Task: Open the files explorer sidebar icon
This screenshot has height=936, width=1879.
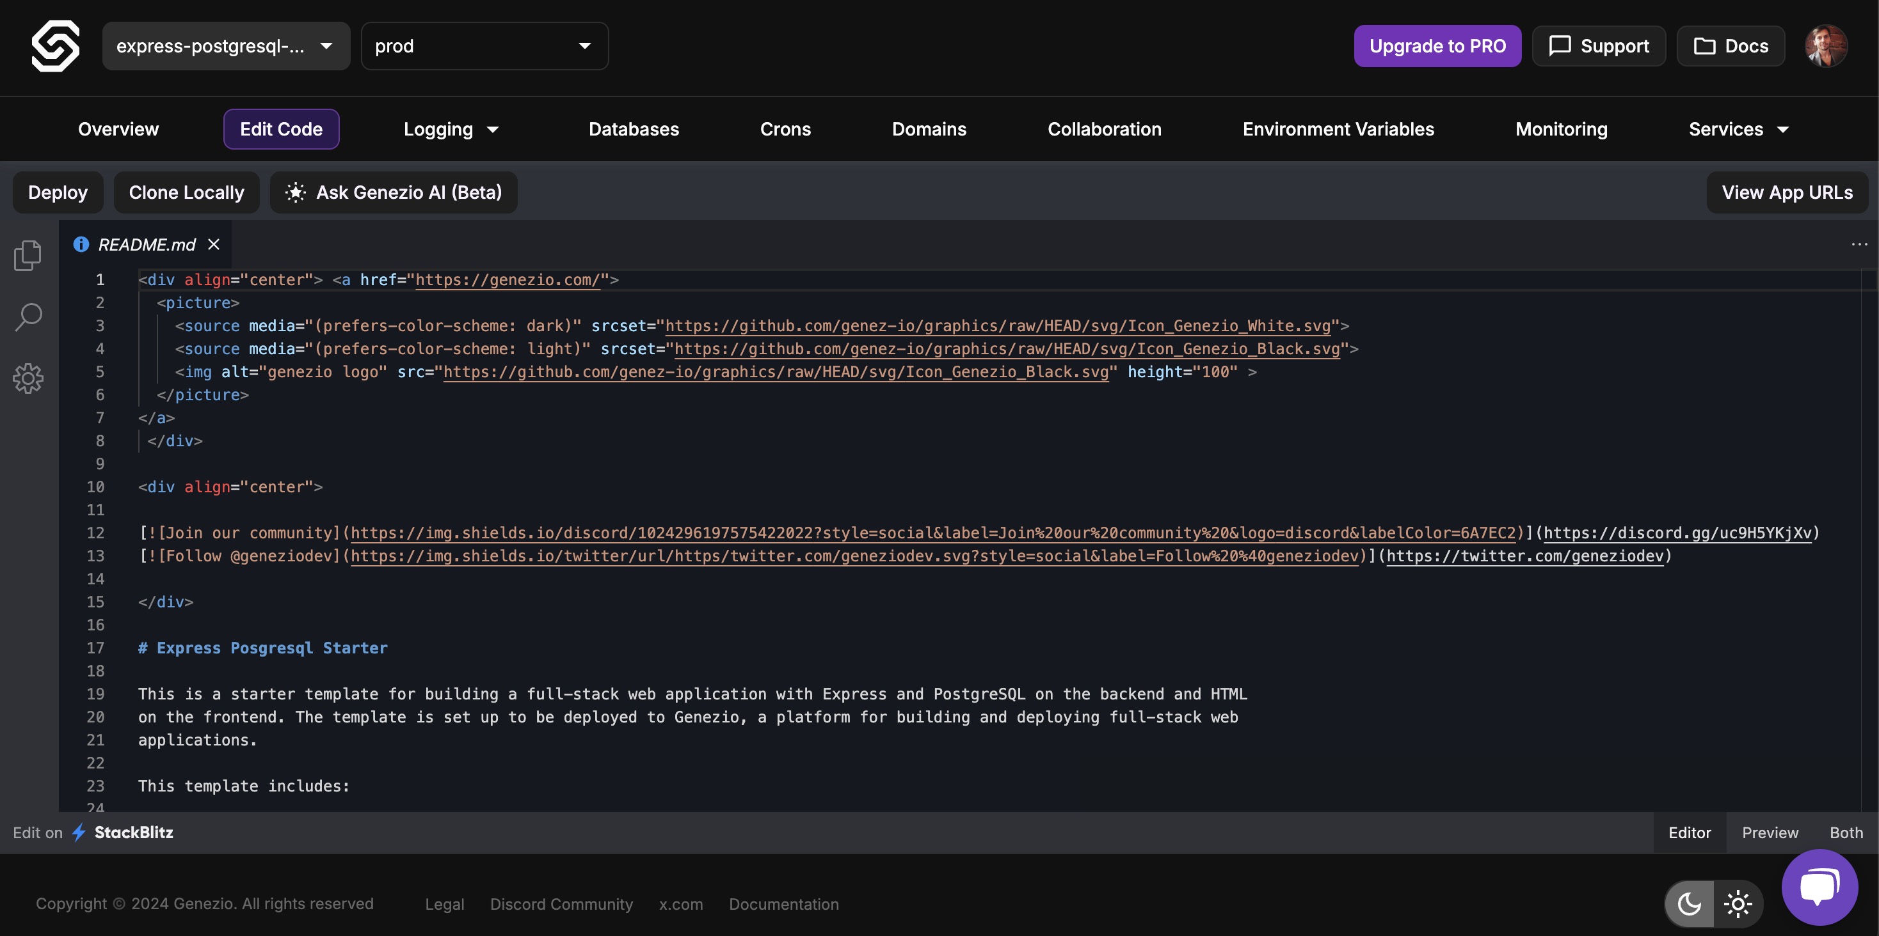Action: [x=28, y=255]
